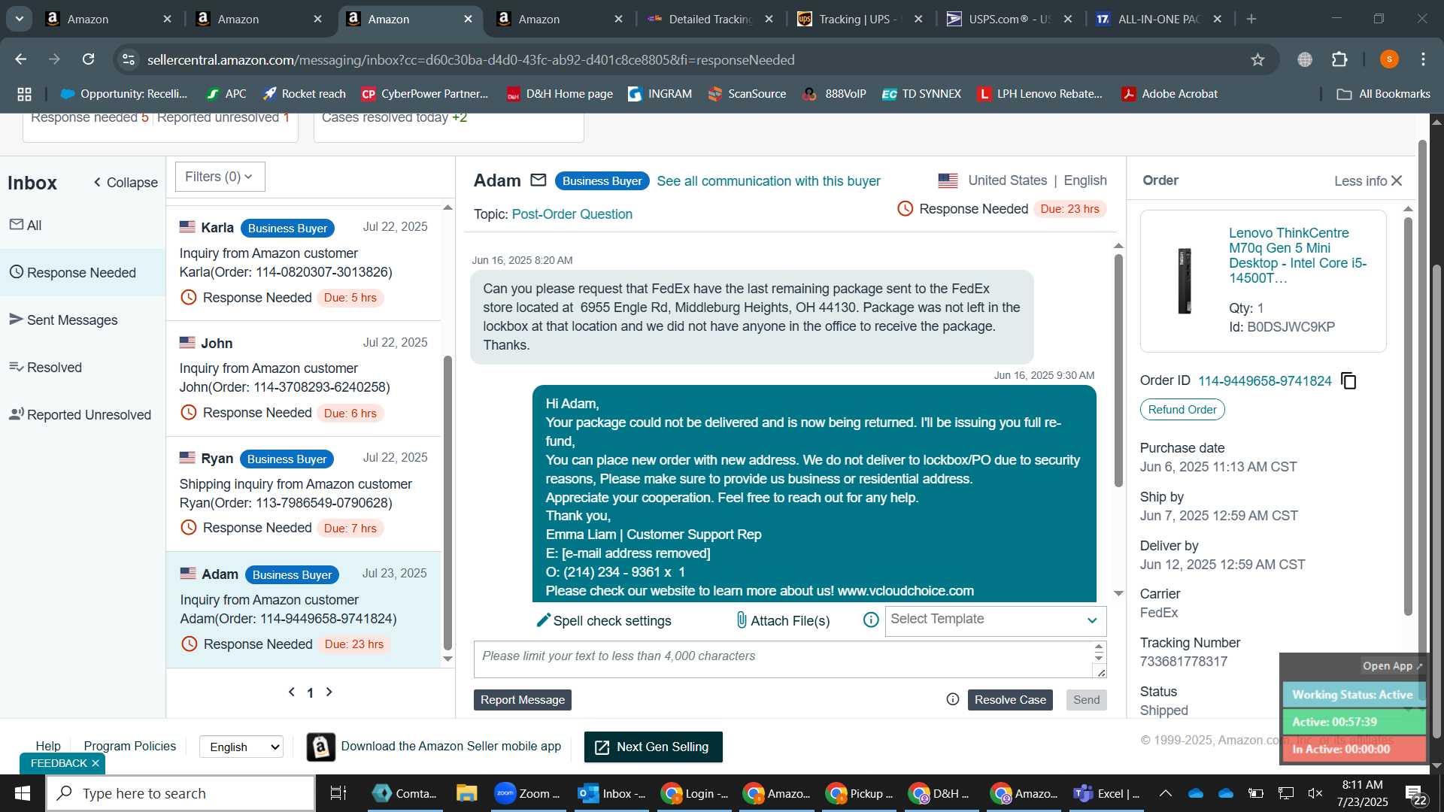
Task: Open the Windows Start menu
Action: click(x=22, y=794)
